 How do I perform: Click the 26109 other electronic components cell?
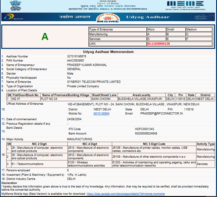(x=154, y=157)
